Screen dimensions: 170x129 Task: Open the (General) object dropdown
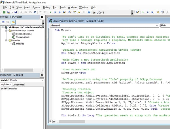coord(157,25)
